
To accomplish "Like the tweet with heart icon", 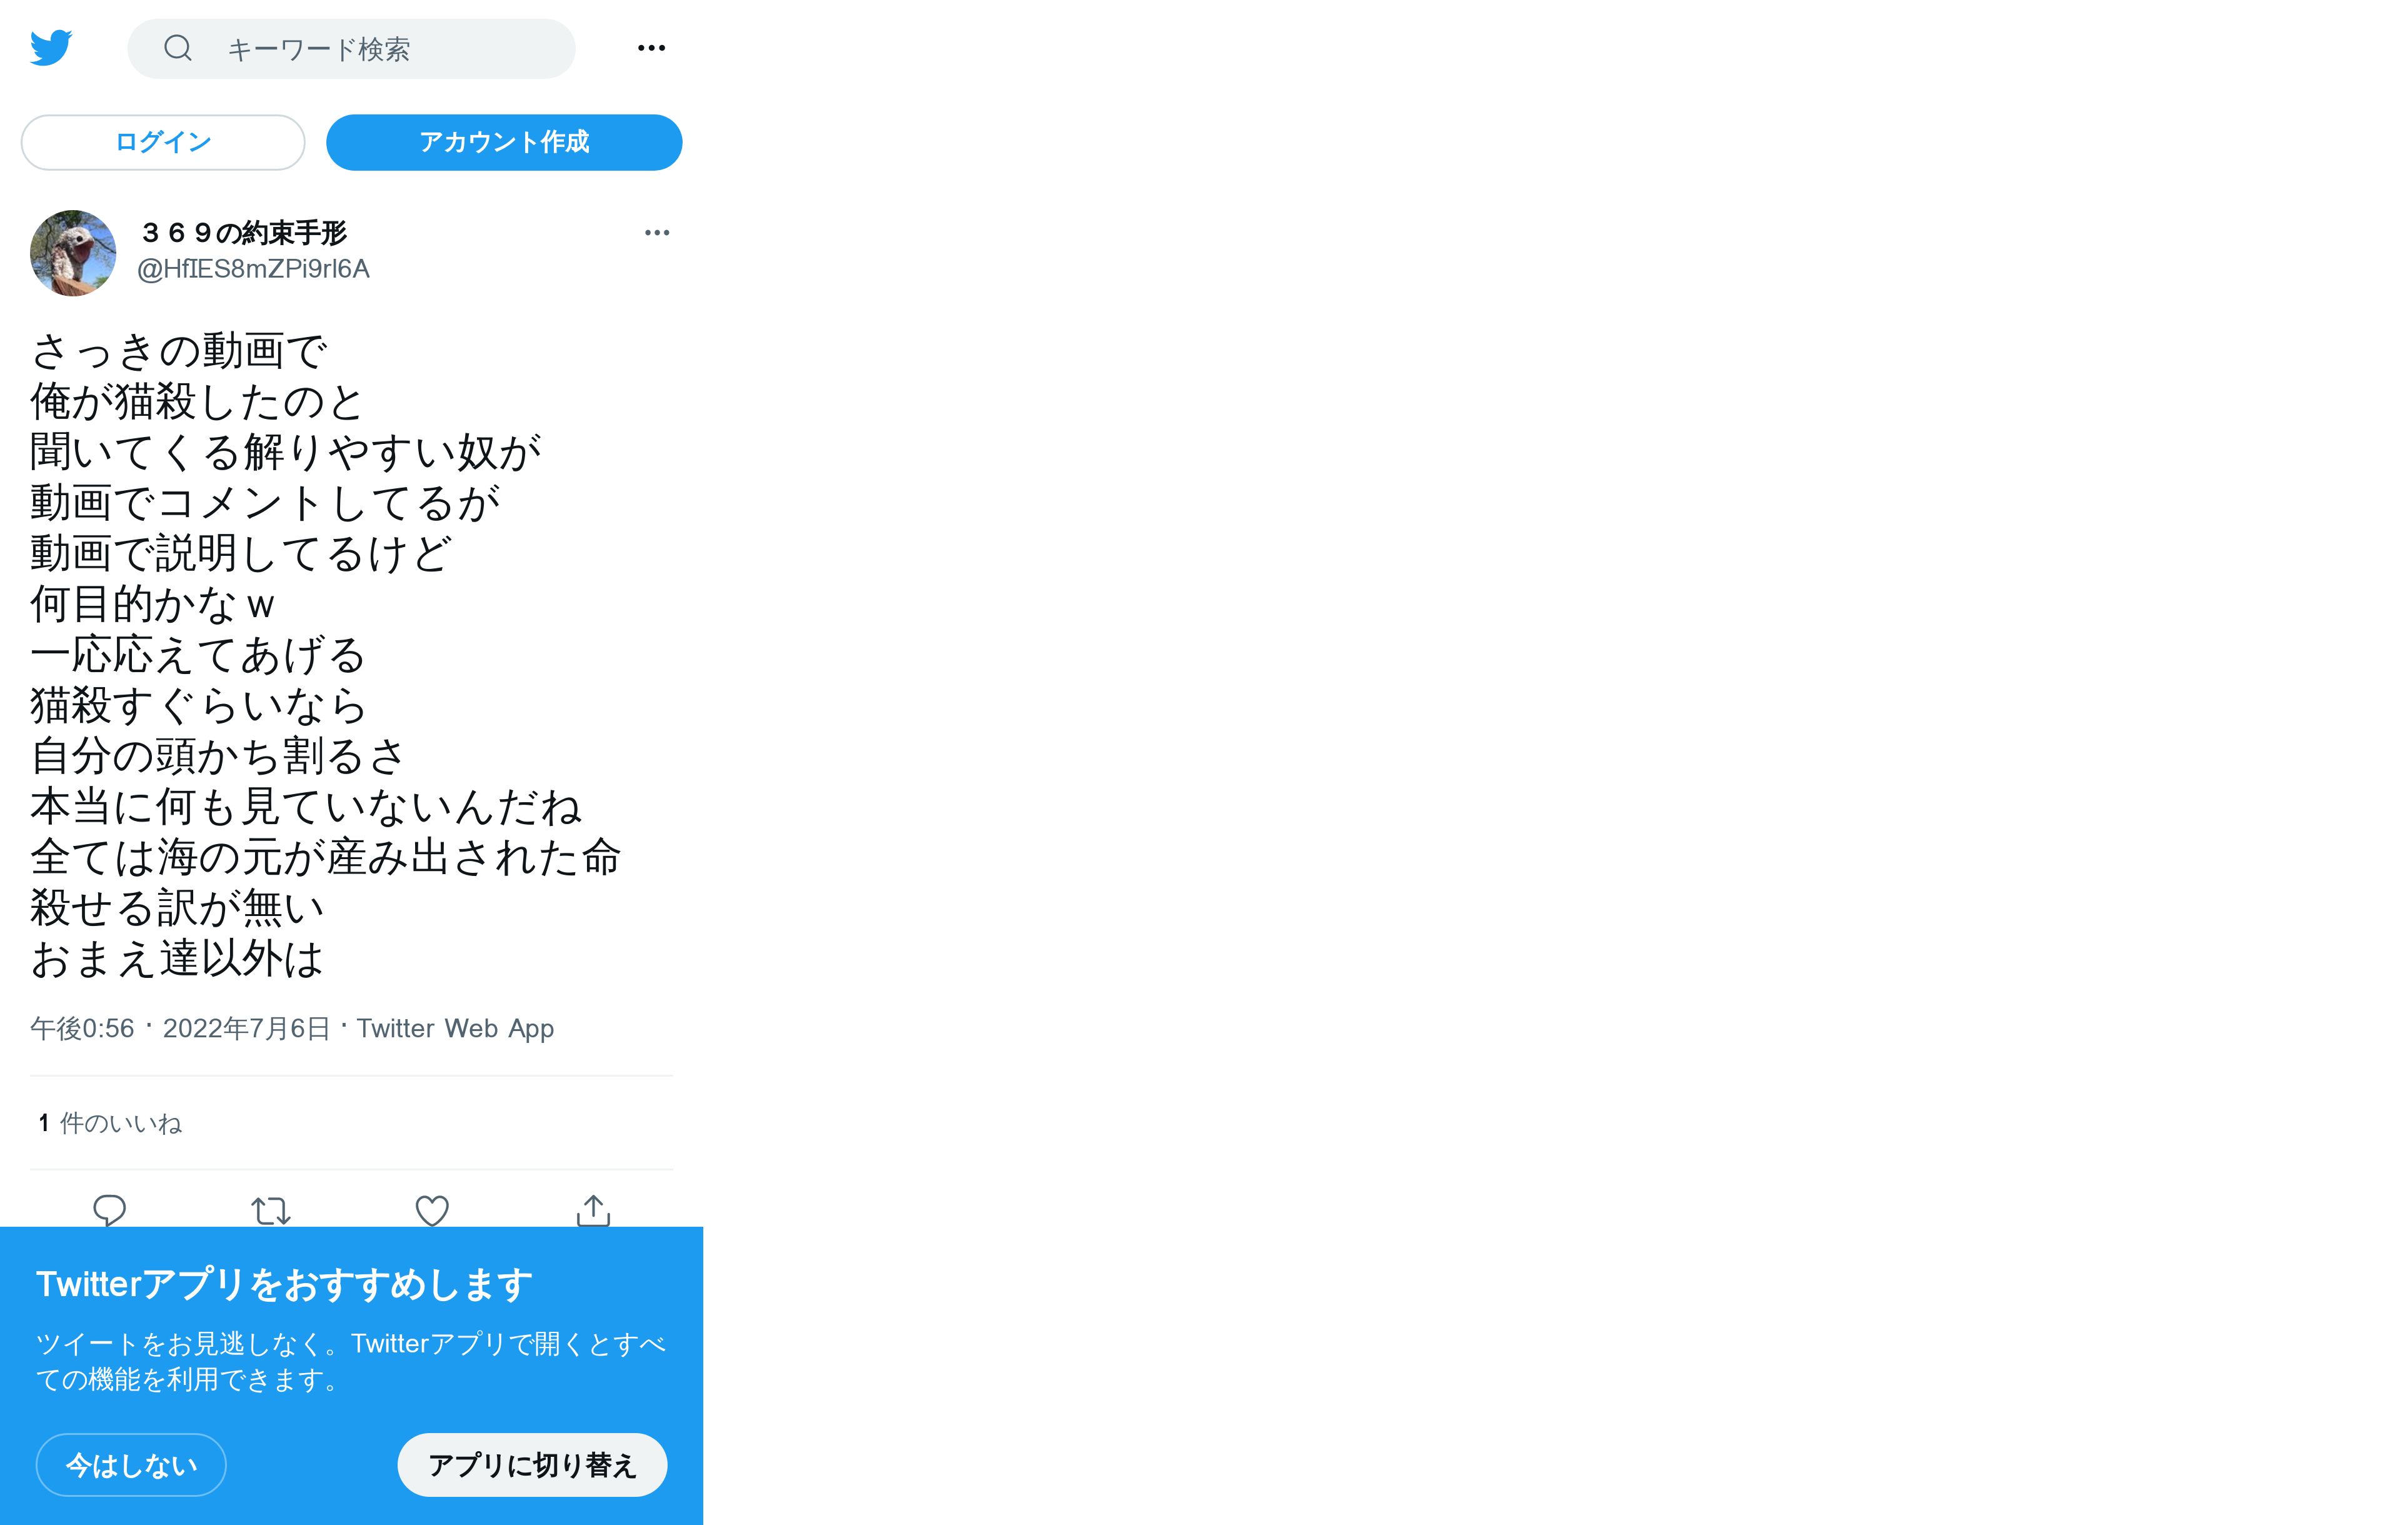I will pyautogui.click(x=432, y=1211).
